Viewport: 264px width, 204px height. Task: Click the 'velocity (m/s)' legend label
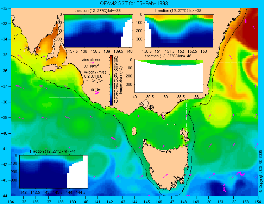point(95,72)
